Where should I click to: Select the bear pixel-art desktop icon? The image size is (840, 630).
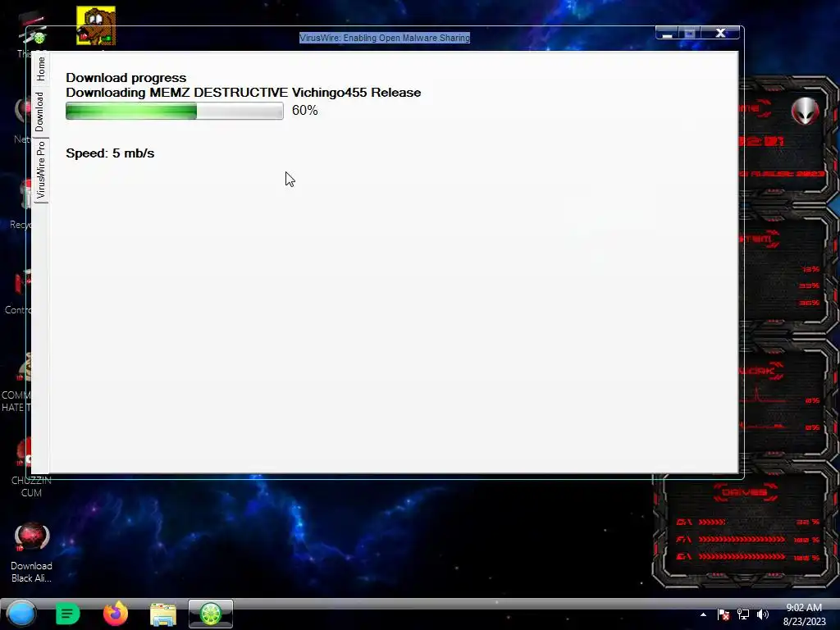tap(96, 25)
